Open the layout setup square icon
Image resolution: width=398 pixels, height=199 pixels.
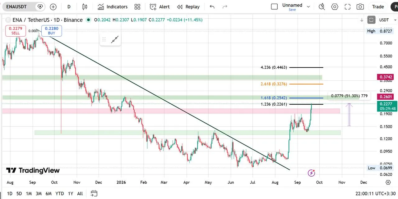point(274,7)
